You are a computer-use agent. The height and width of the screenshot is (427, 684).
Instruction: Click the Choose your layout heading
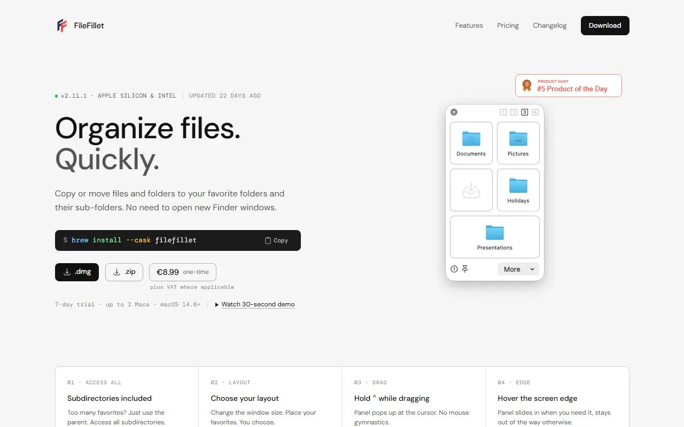click(x=245, y=398)
